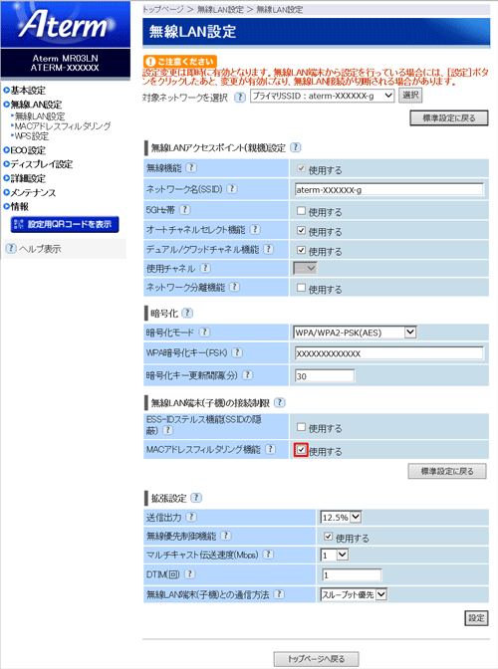Expand 基本設定 in the sidebar
Screen dimensions: 498x669
pos(24,90)
